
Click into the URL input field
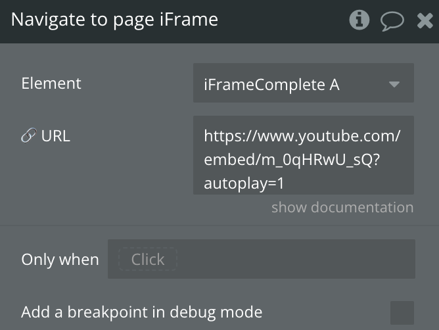click(x=303, y=155)
